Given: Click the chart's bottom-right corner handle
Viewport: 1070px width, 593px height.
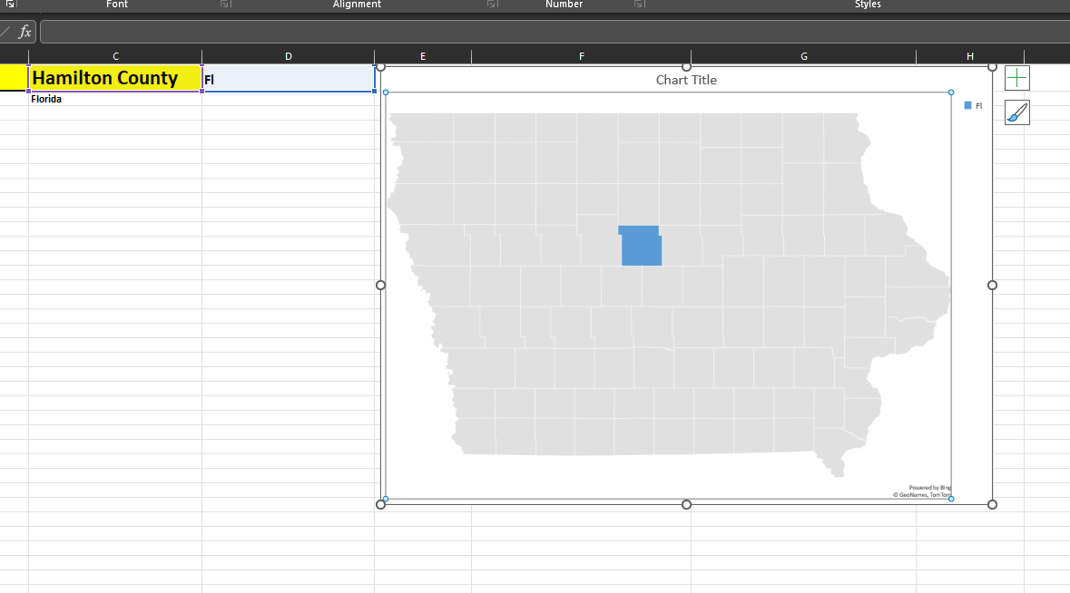Looking at the screenshot, I should [x=992, y=504].
